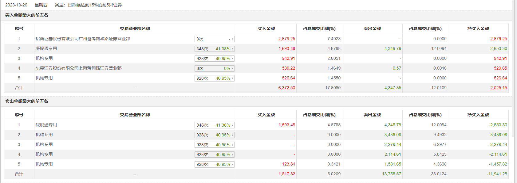Click 深股通专用 in the sell table
Image resolution: width=517 pixels, height=183 pixels.
pos(46,125)
